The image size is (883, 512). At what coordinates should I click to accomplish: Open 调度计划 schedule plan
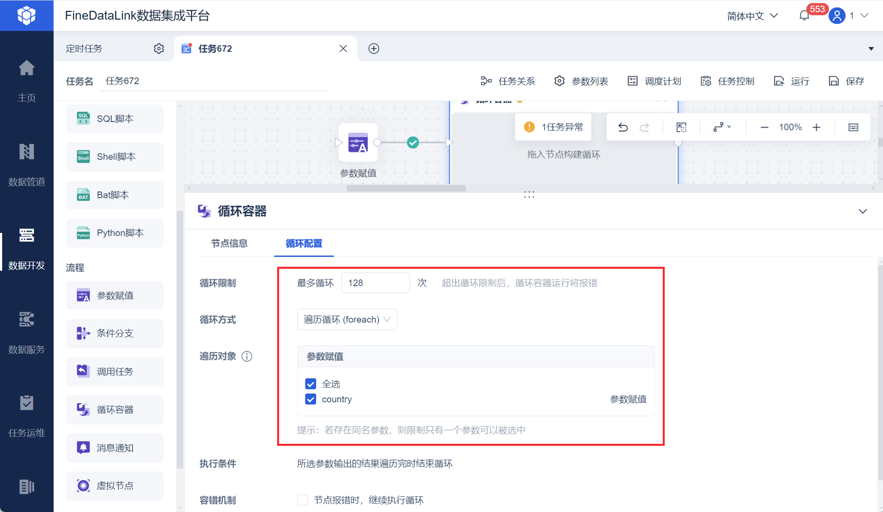[x=654, y=81]
